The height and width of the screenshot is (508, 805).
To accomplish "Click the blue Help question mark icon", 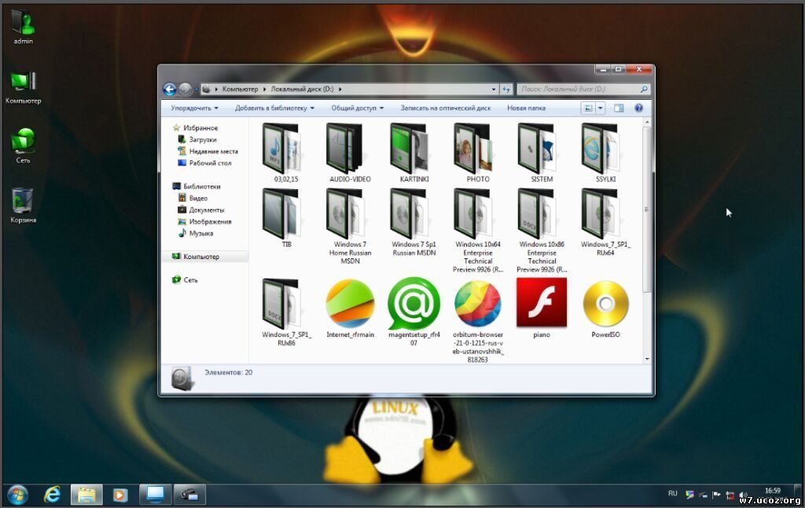I will 638,108.
